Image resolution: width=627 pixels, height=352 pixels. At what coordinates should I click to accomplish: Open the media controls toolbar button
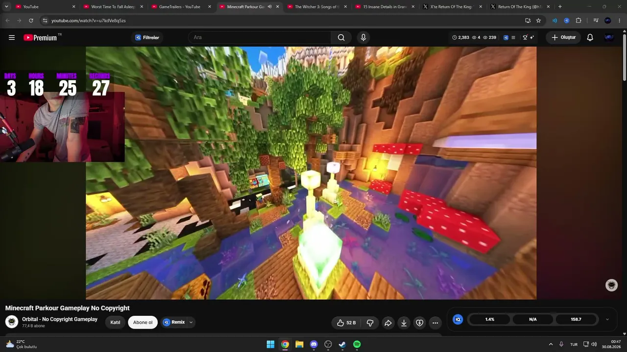[x=596, y=21]
